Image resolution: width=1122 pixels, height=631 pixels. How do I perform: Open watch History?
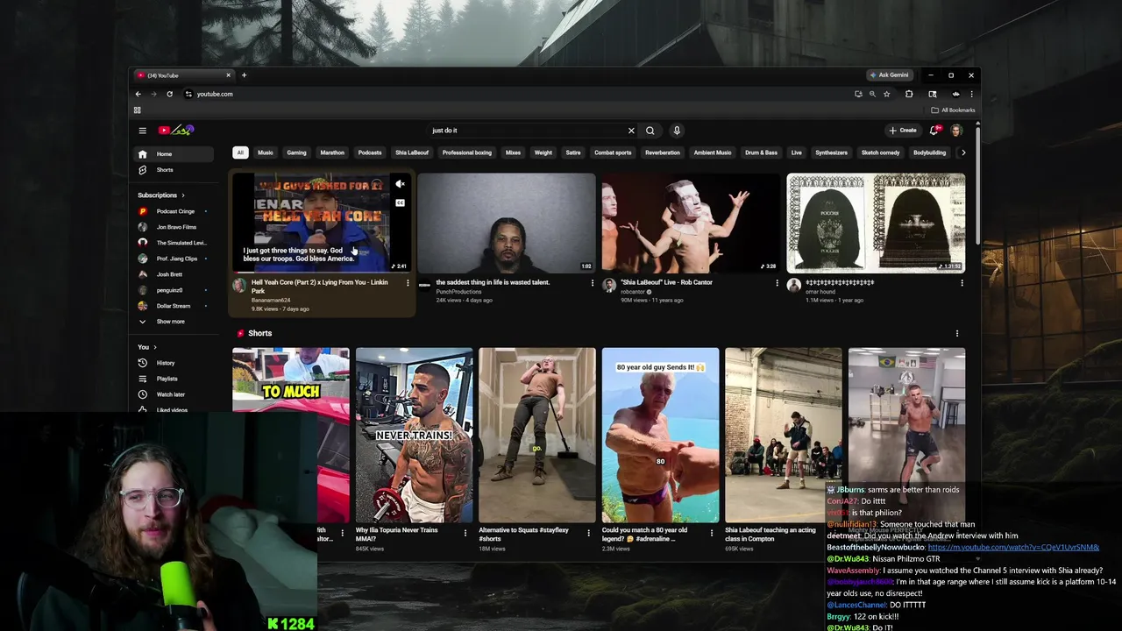174,363
